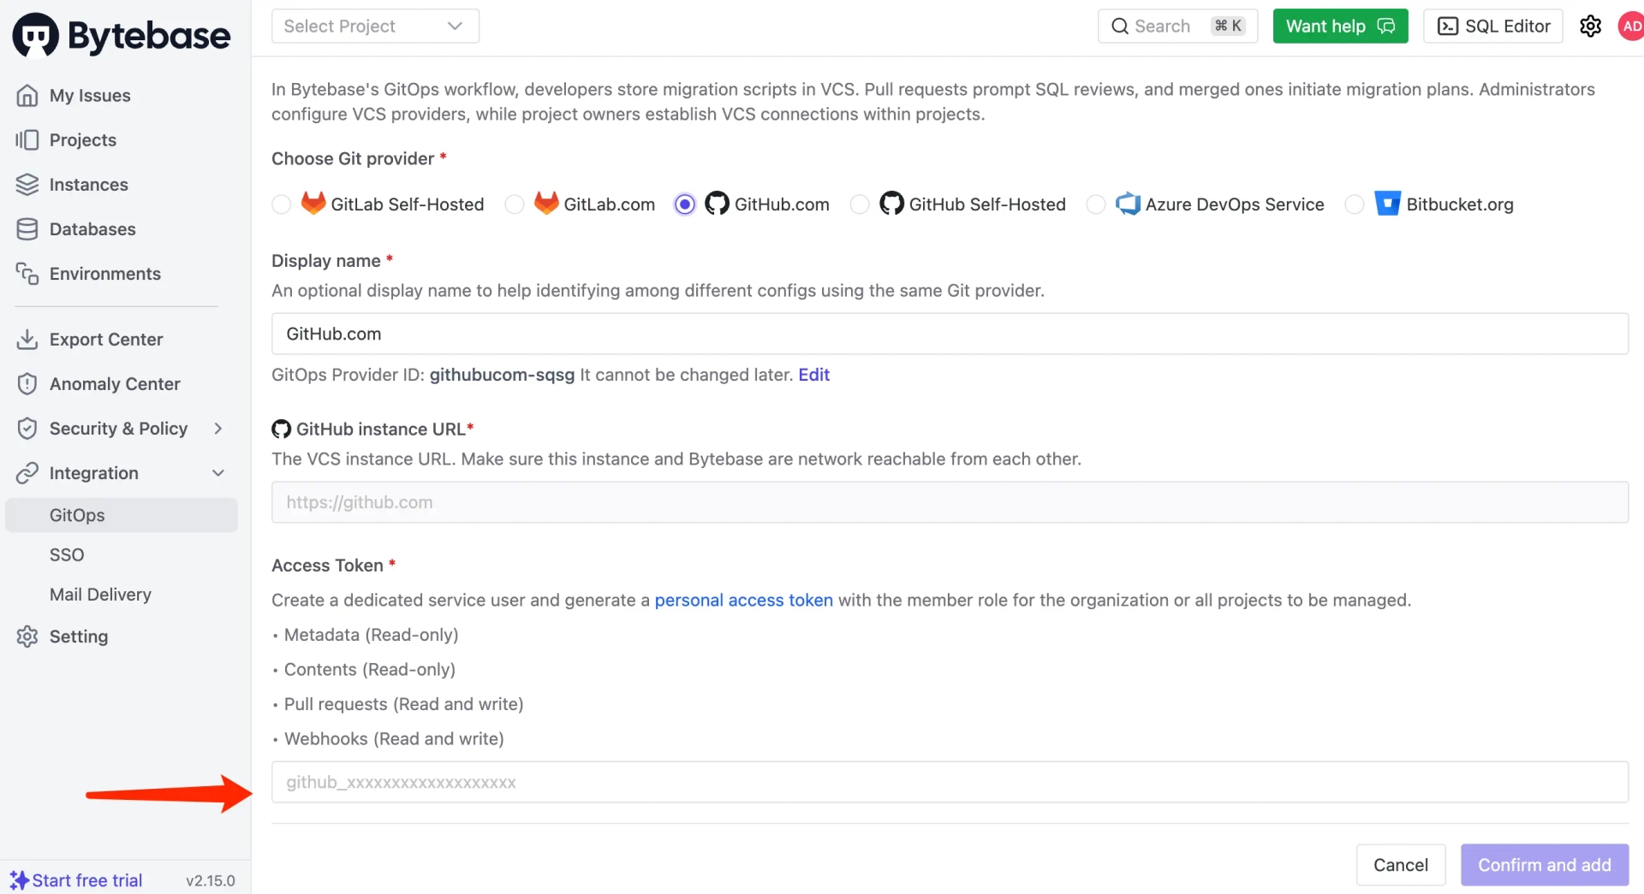Focus the Display name input field
Screen dimensions: 1644x894
(x=950, y=334)
